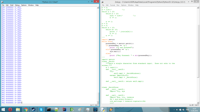Click the IDLE icon in 2nd.py title bar

click(x=102, y=2)
